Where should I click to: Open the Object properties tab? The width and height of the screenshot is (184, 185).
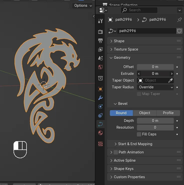click(100, 89)
